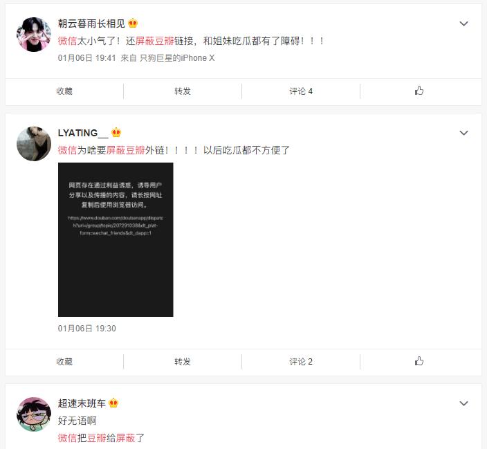Viewport: 487px width, 449px height.
Task: Click 转发 under LYATING__ post
Action: (183, 361)
